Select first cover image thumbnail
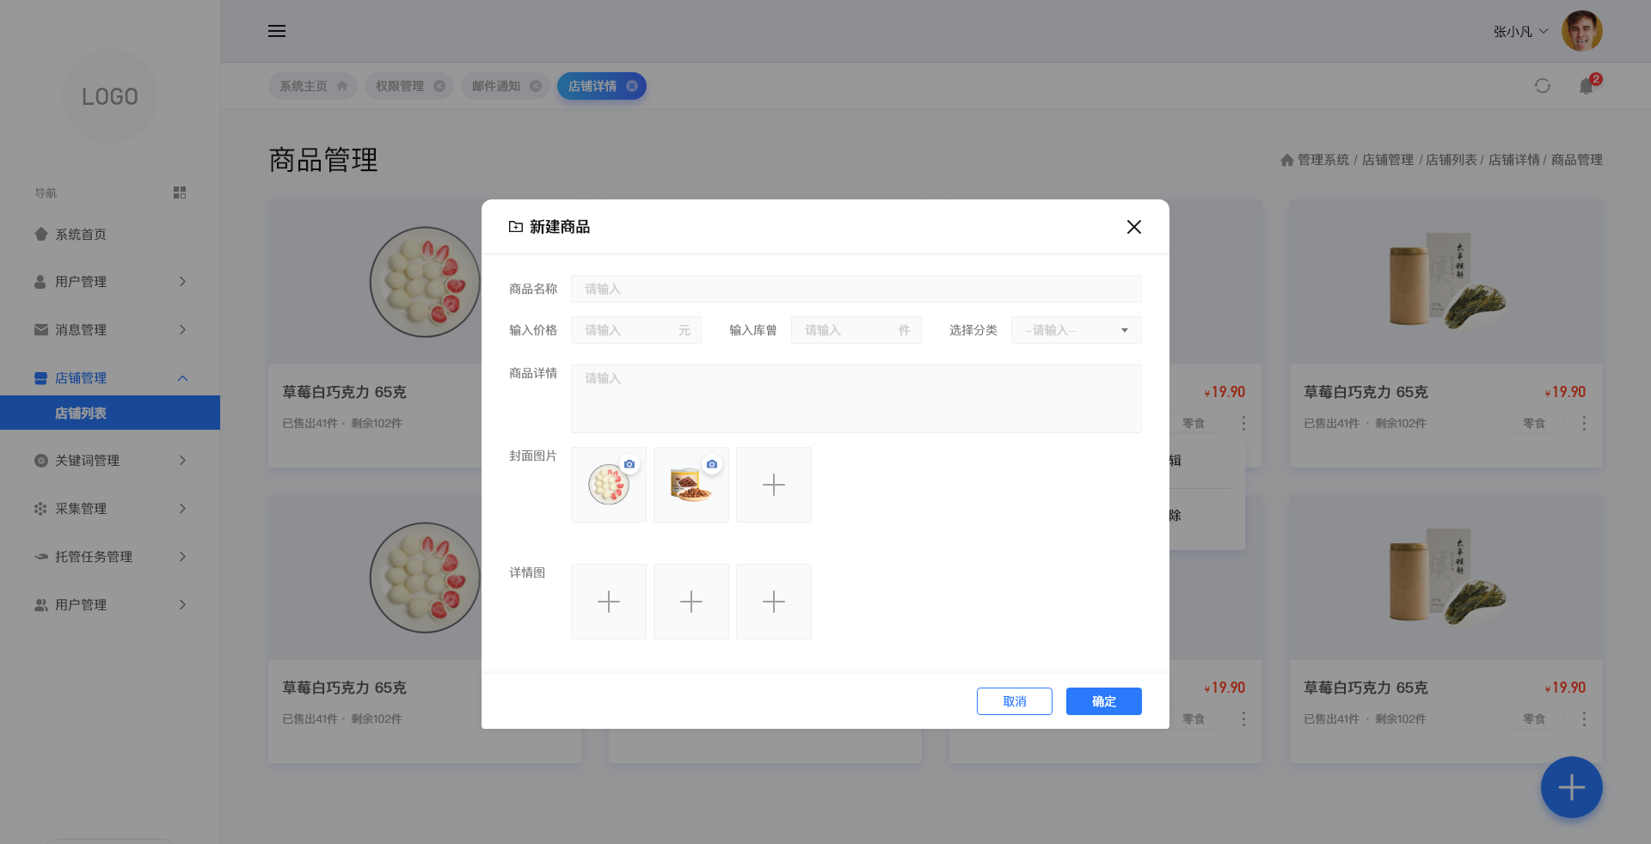 609,485
